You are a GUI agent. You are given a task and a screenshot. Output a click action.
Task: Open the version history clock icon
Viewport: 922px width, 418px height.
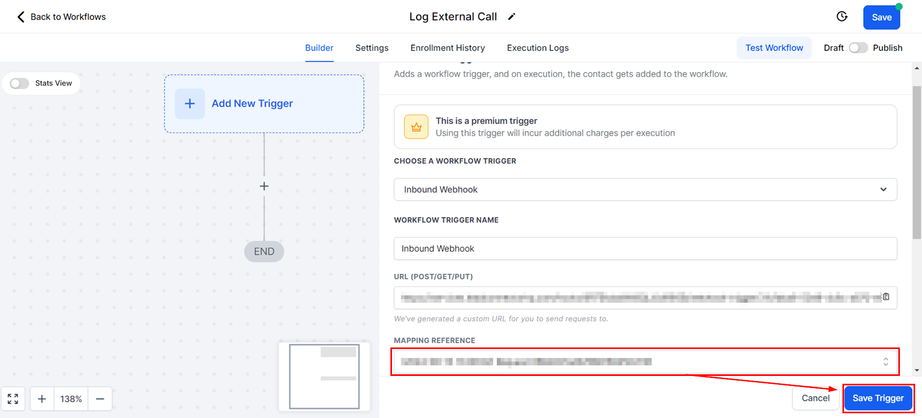point(842,16)
